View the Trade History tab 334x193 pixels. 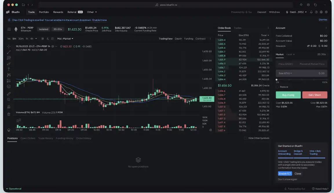45,138
